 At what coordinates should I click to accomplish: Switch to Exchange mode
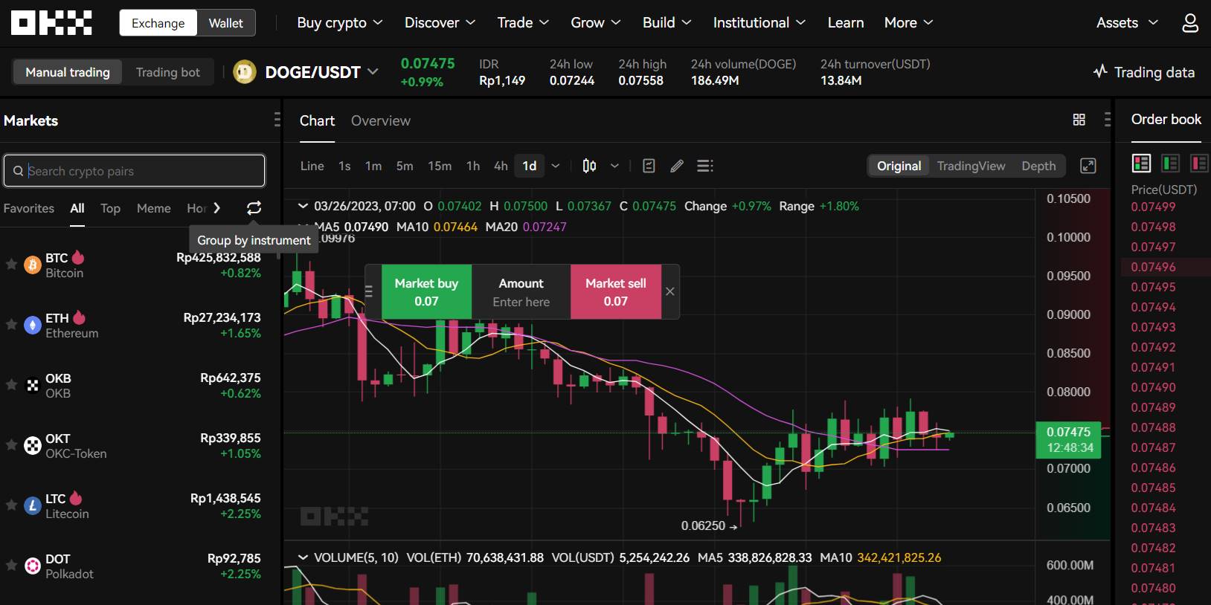158,23
